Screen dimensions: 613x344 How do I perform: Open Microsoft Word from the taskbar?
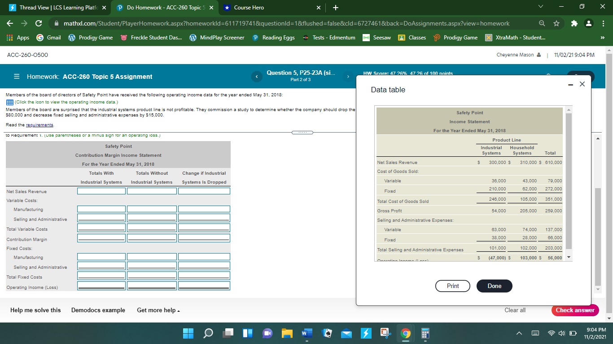[307, 333]
